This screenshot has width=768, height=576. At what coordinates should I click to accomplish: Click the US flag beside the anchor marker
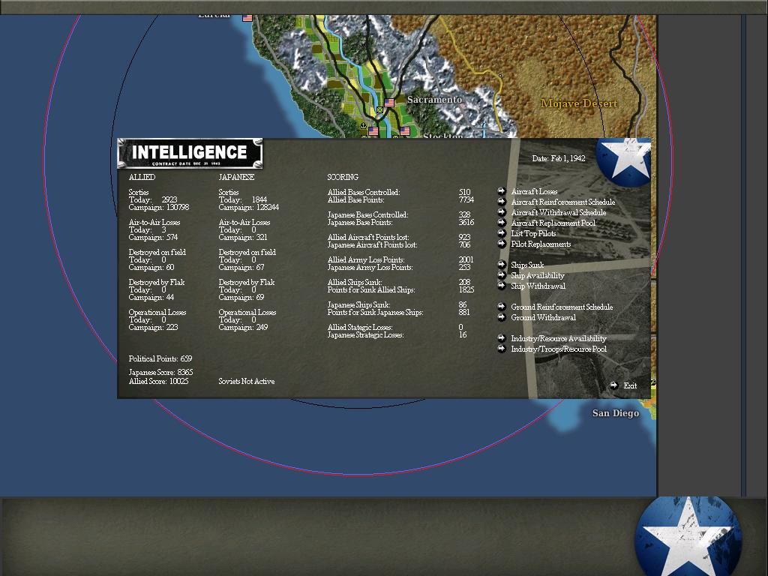(x=373, y=131)
